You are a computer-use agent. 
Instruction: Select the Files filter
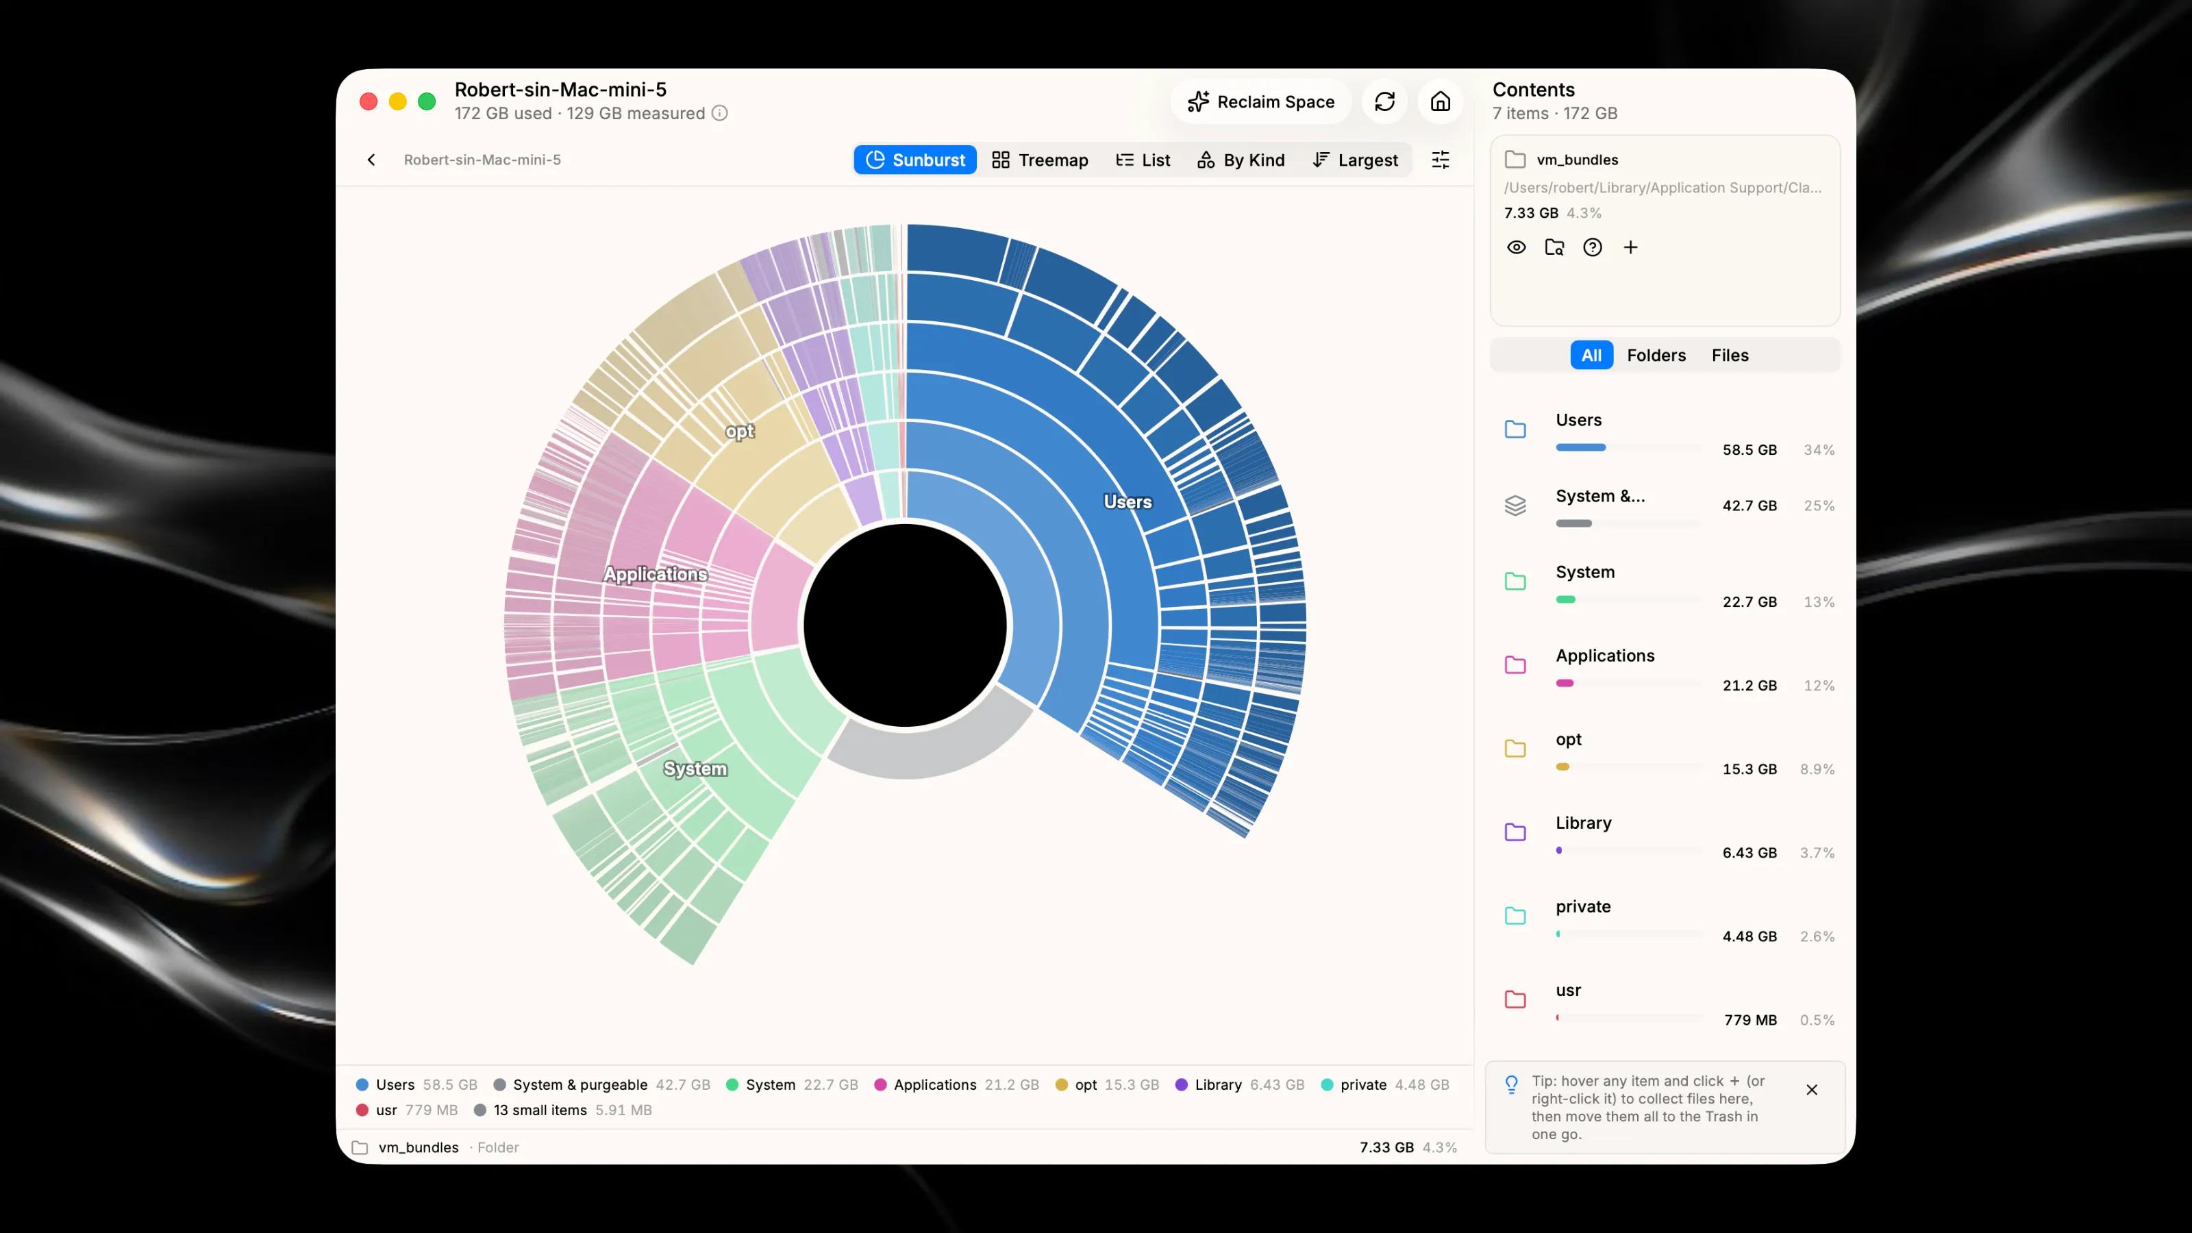[x=1730, y=356]
